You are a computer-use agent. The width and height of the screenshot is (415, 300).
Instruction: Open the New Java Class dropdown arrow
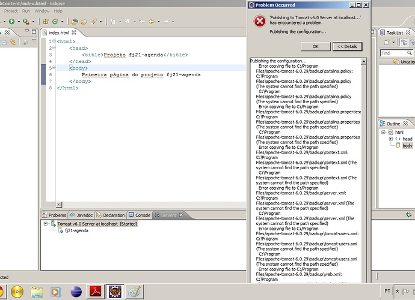click(x=62, y=22)
